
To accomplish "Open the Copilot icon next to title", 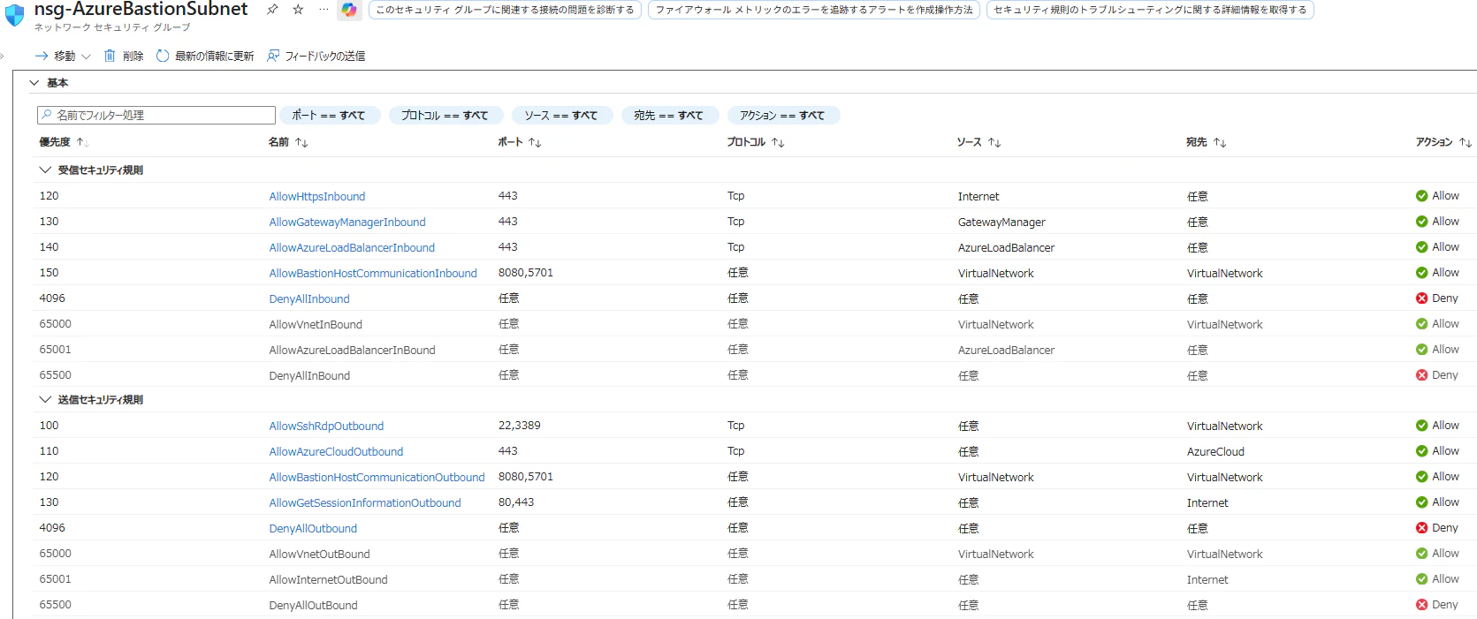I will click(x=349, y=10).
